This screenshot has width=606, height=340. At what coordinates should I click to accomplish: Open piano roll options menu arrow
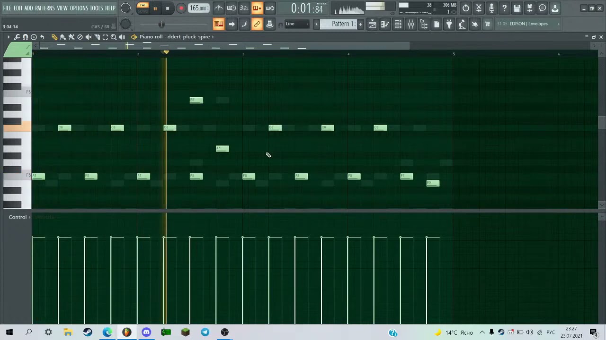click(8, 37)
